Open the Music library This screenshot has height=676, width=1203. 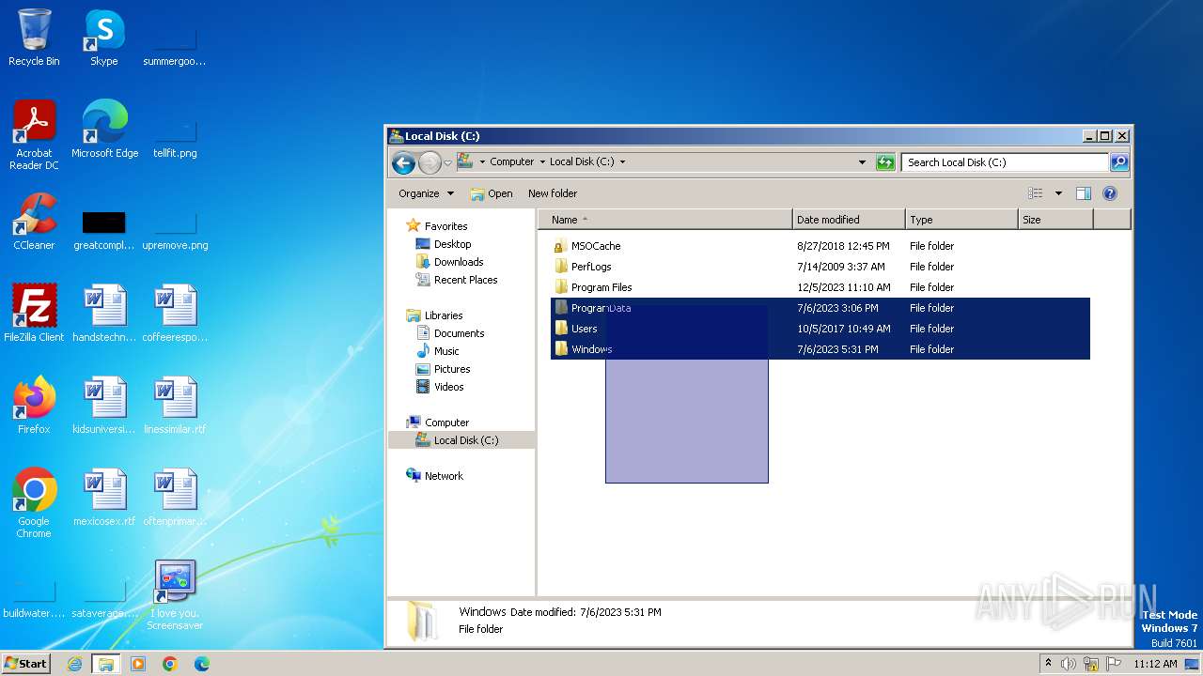tap(446, 351)
